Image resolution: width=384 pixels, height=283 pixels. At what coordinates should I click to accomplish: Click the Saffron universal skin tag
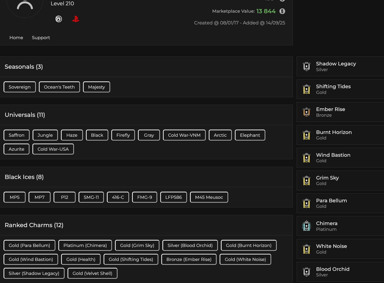pos(16,135)
